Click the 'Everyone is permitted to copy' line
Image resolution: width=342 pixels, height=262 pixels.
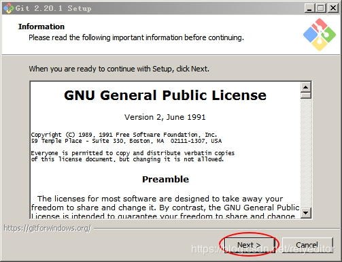(x=133, y=153)
